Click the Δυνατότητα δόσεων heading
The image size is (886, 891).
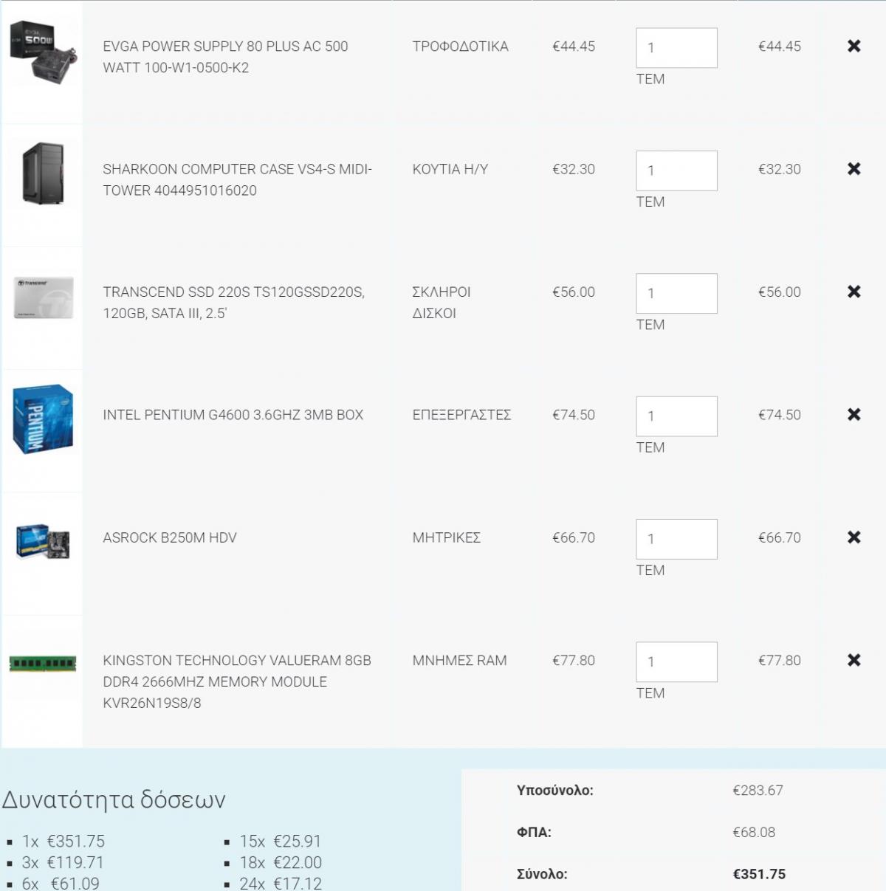[x=114, y=799]
